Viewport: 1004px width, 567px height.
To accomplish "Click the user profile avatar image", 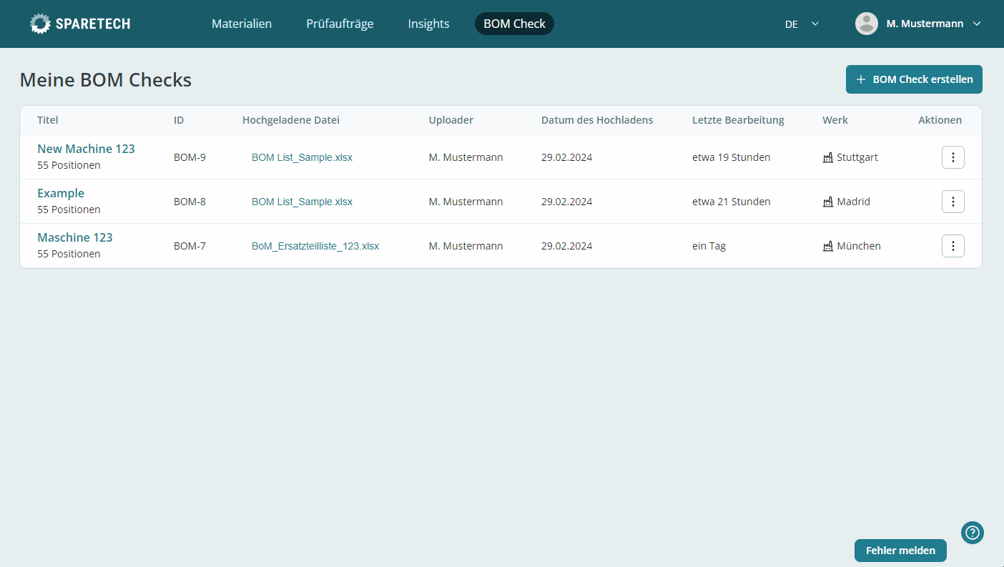I will pyautogui.click(x=866, y=23).
